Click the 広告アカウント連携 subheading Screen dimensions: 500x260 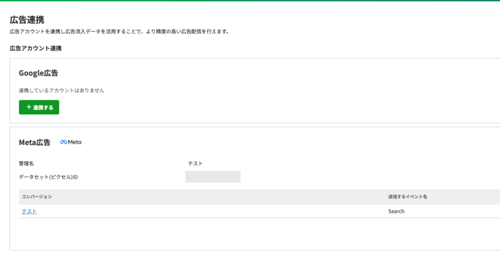tap(36, 48)
